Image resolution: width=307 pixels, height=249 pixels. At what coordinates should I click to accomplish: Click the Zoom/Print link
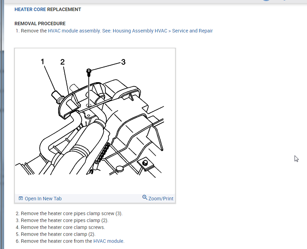161,199
